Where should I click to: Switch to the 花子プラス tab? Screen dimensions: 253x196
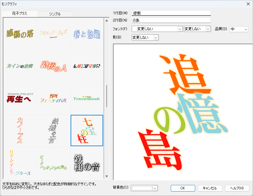(x=20, y=14)
